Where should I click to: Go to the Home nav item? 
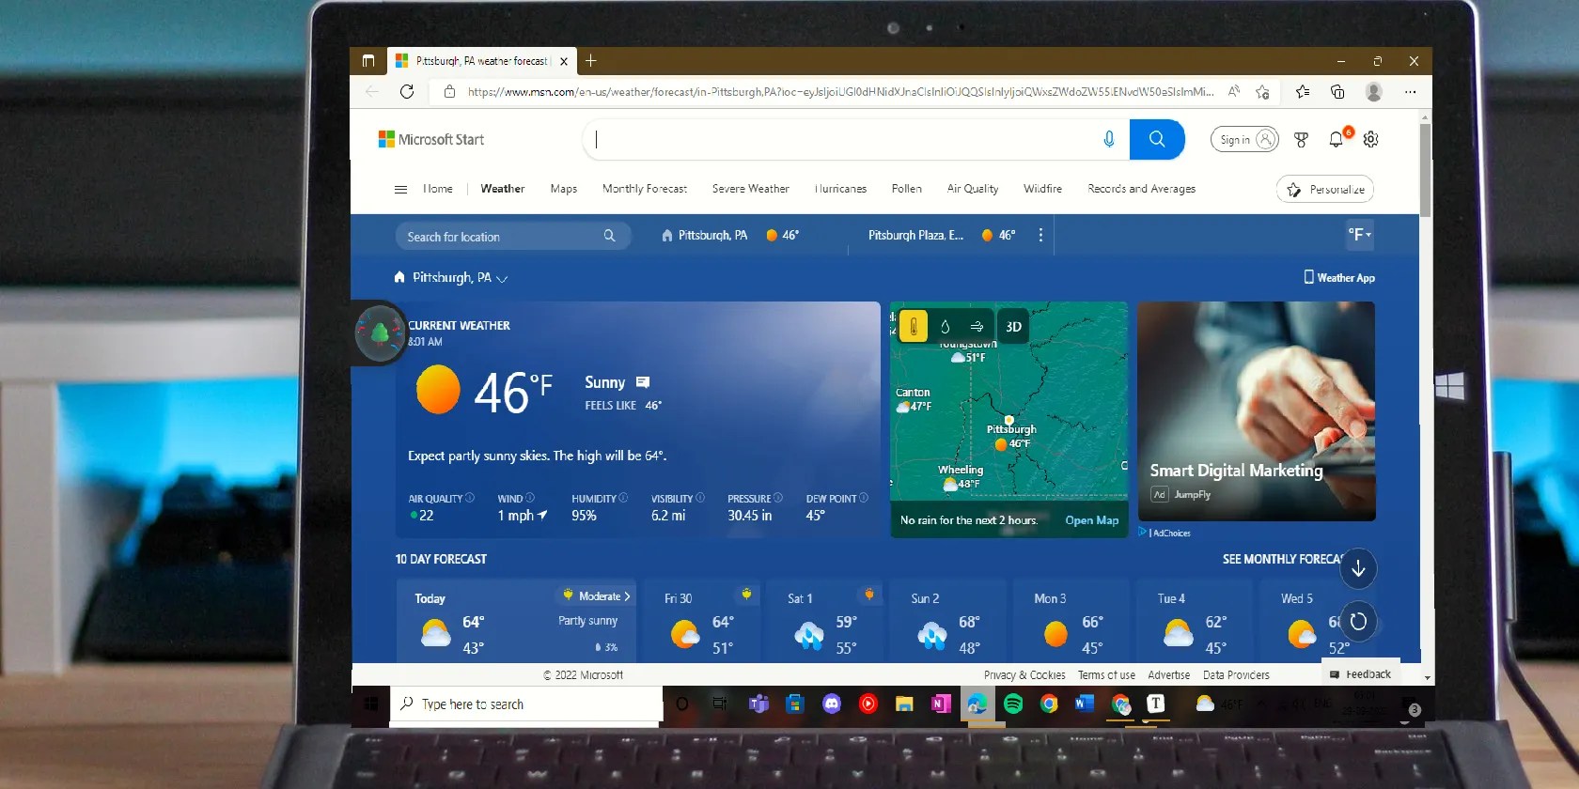tap(438, 189)
